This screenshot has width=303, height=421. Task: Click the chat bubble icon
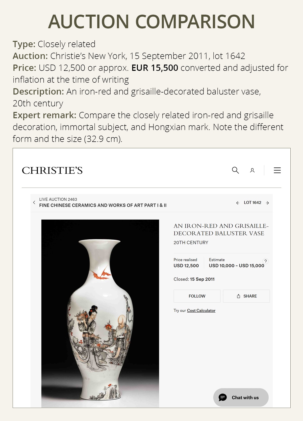pyautogui.click(x=223, y=398)
